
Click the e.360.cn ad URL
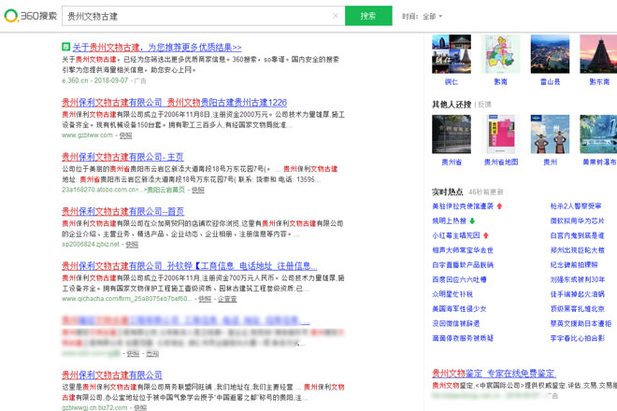75,80
